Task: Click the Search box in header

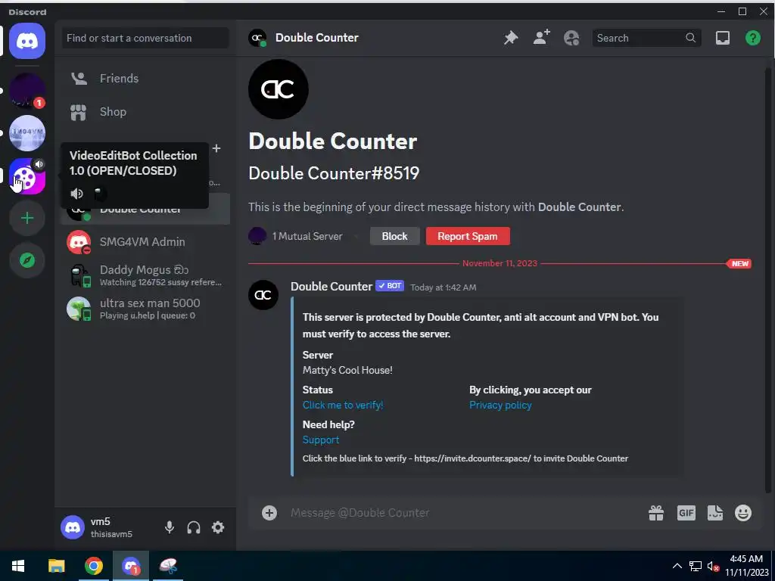Action: point(646,38)
